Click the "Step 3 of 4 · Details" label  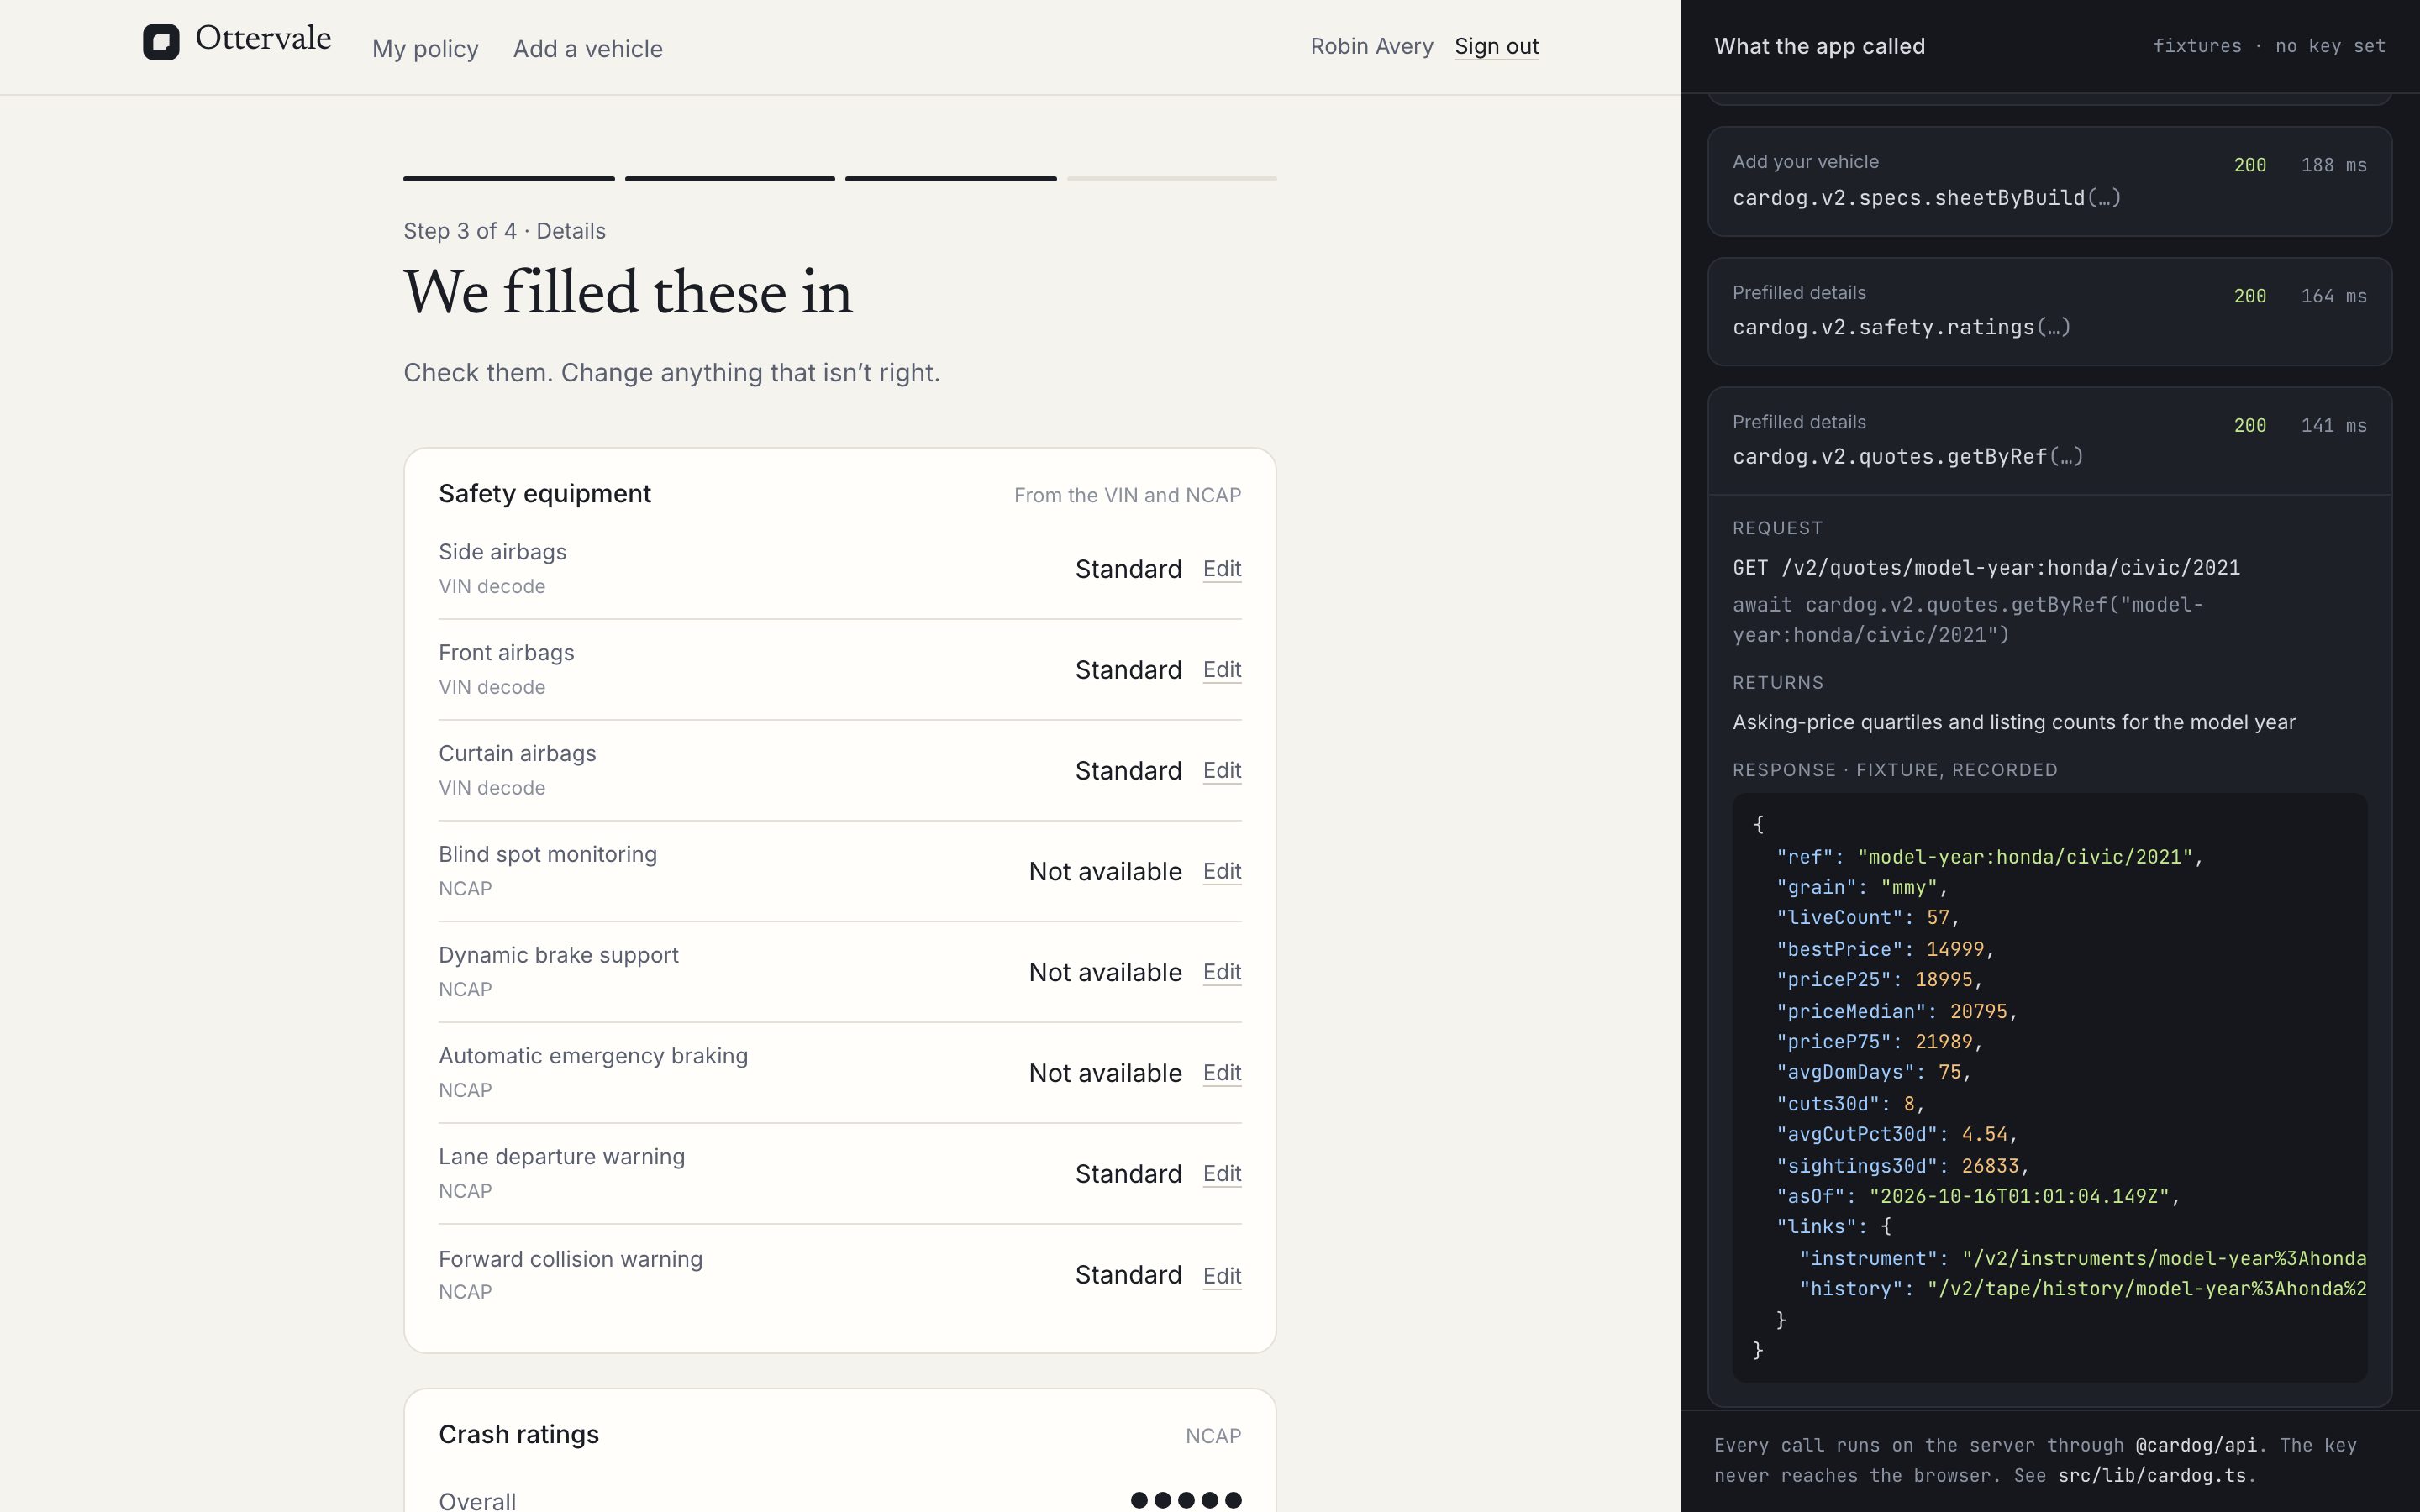pos(504,231)
